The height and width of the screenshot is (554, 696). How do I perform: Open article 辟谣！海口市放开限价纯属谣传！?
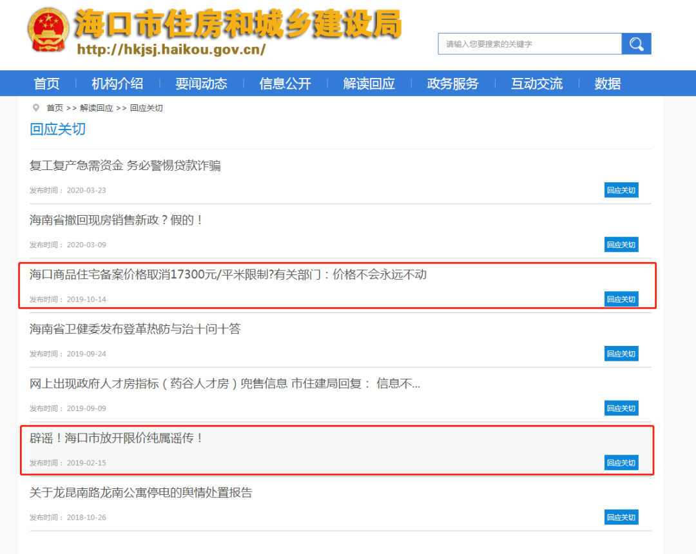pyautogui.click(x=116, y=438)
